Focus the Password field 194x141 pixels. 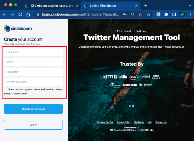tap(33, 72)
